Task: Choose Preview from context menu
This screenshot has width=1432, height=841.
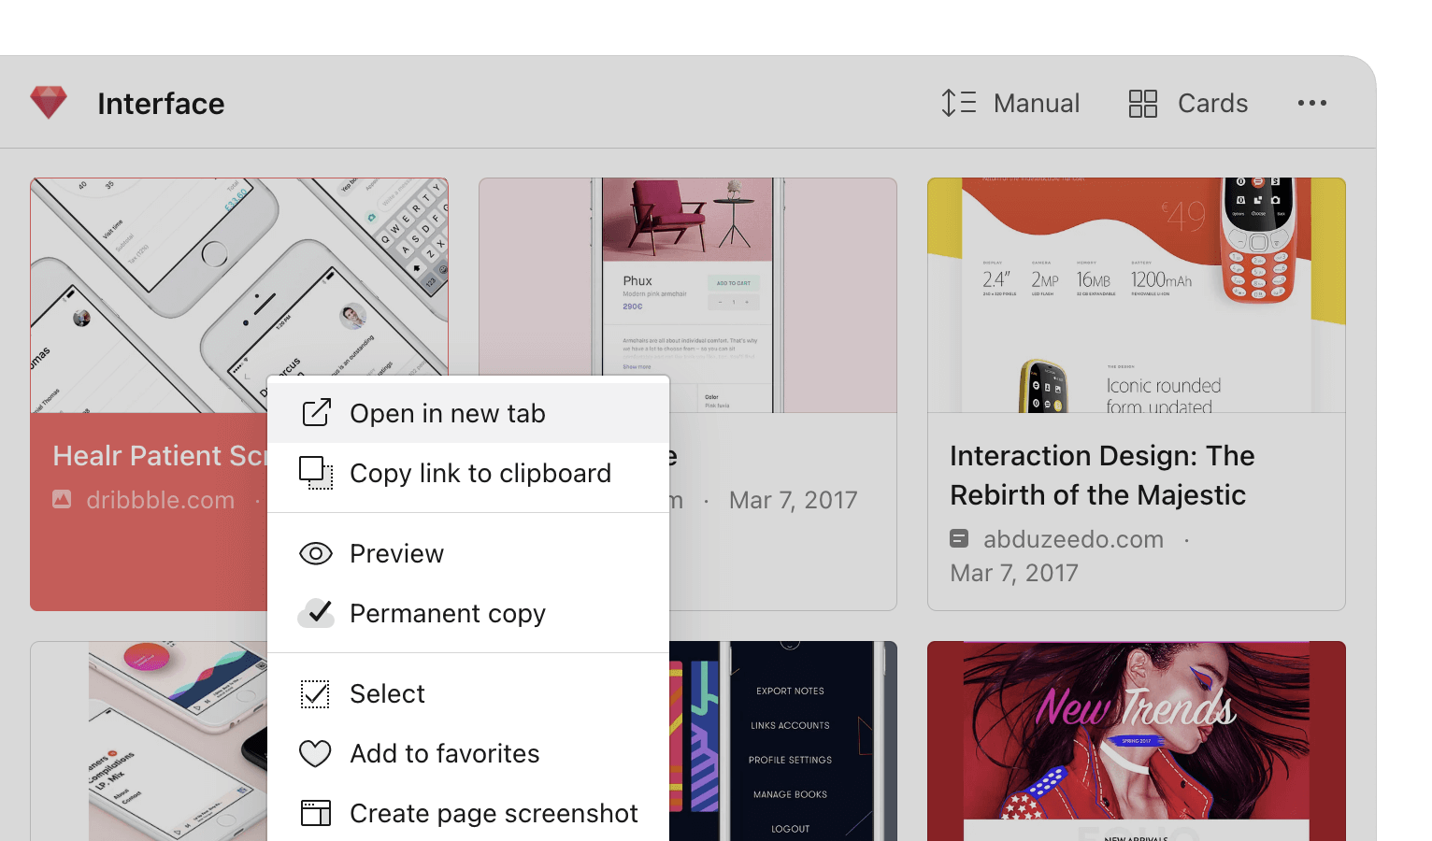Action: 468,553
